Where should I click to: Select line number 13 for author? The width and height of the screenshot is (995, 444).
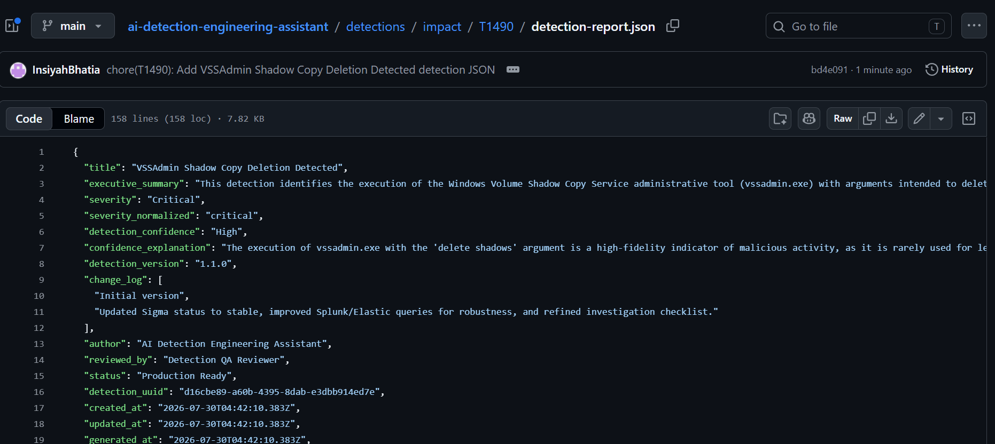pos(39,344)
